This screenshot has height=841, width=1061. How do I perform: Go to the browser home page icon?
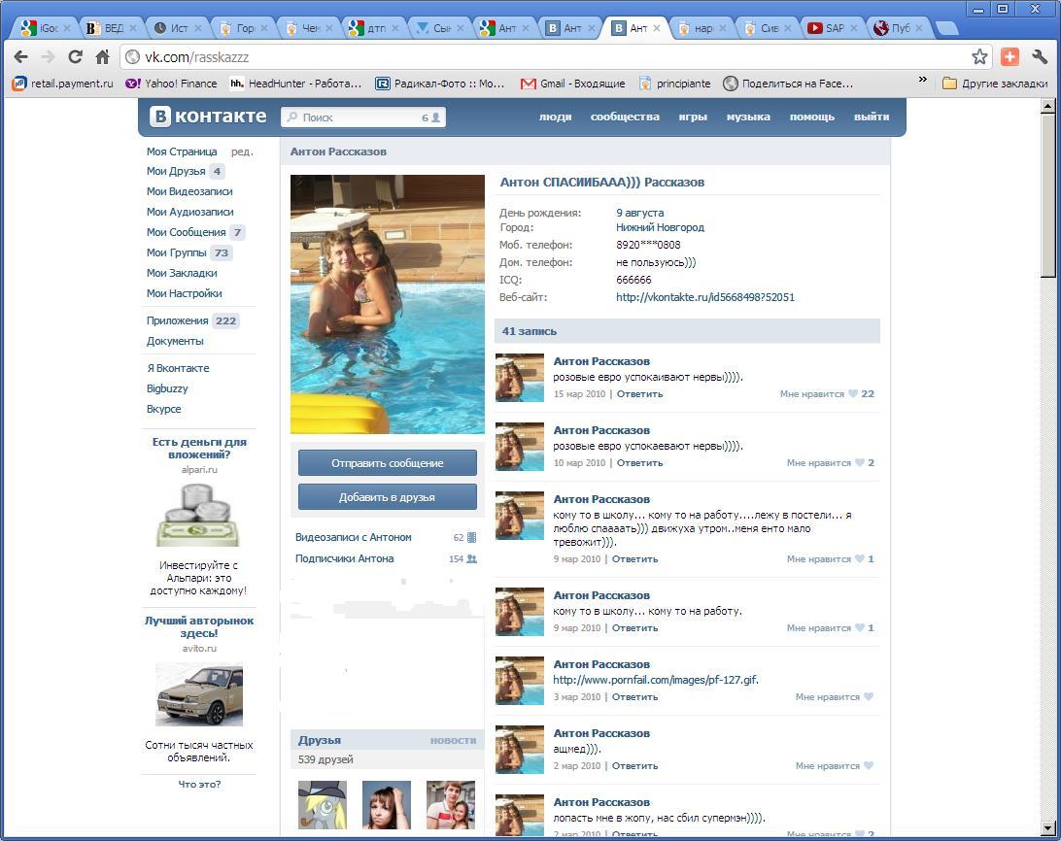[x=102, y=57]
